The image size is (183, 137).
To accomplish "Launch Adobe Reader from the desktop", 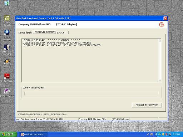I will (7, 78).
